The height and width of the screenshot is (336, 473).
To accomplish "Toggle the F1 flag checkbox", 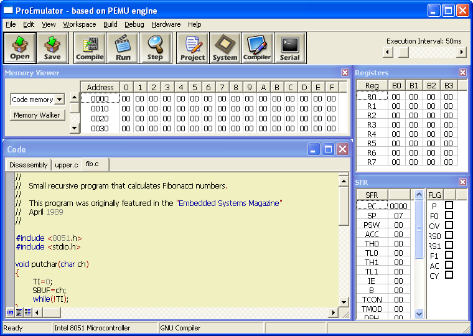I will pos(449,255).
